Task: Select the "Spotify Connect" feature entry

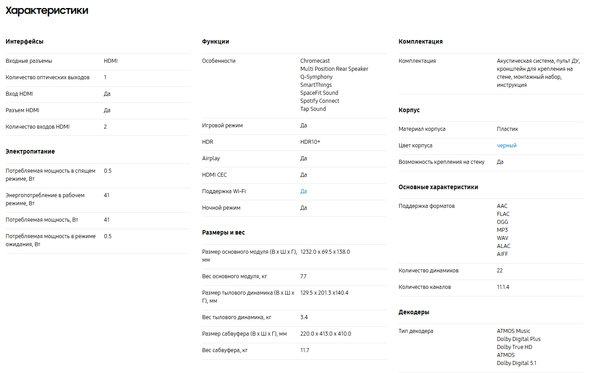Action: click(320, 101)
